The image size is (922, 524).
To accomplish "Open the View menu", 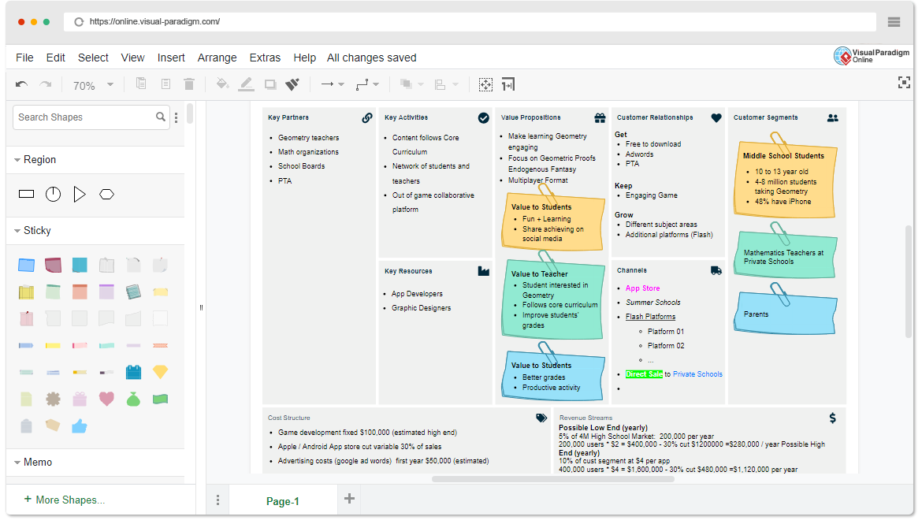I will pyautogui.click(x=133, y=58).
